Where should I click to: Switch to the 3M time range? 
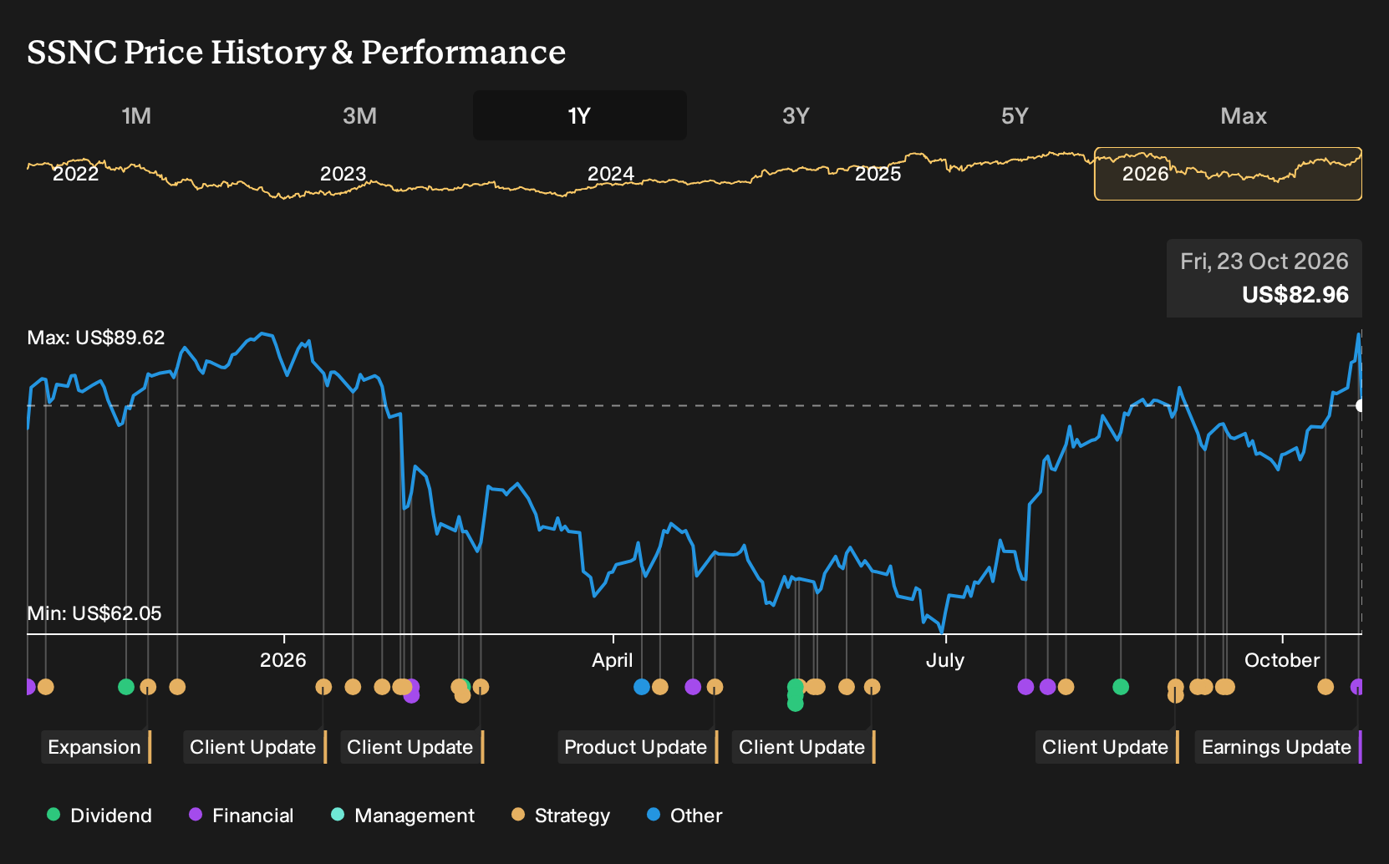(359, 115)
